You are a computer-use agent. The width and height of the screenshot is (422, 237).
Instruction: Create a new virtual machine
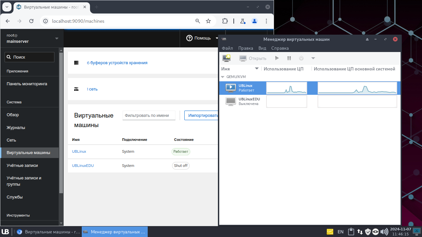(x=226, y=58)
